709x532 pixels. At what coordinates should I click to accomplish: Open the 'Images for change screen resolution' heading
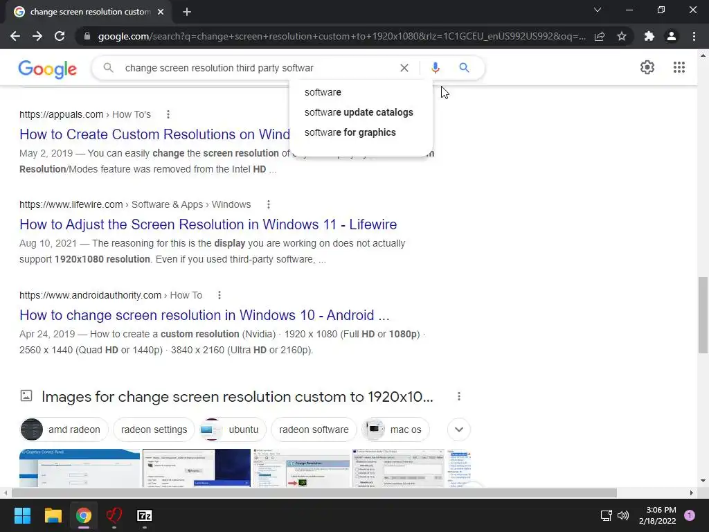click(237, 397)
